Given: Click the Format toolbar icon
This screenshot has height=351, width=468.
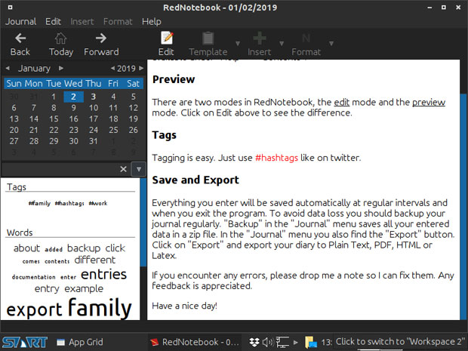Looking at the screenshot, I should pos(306,38).
